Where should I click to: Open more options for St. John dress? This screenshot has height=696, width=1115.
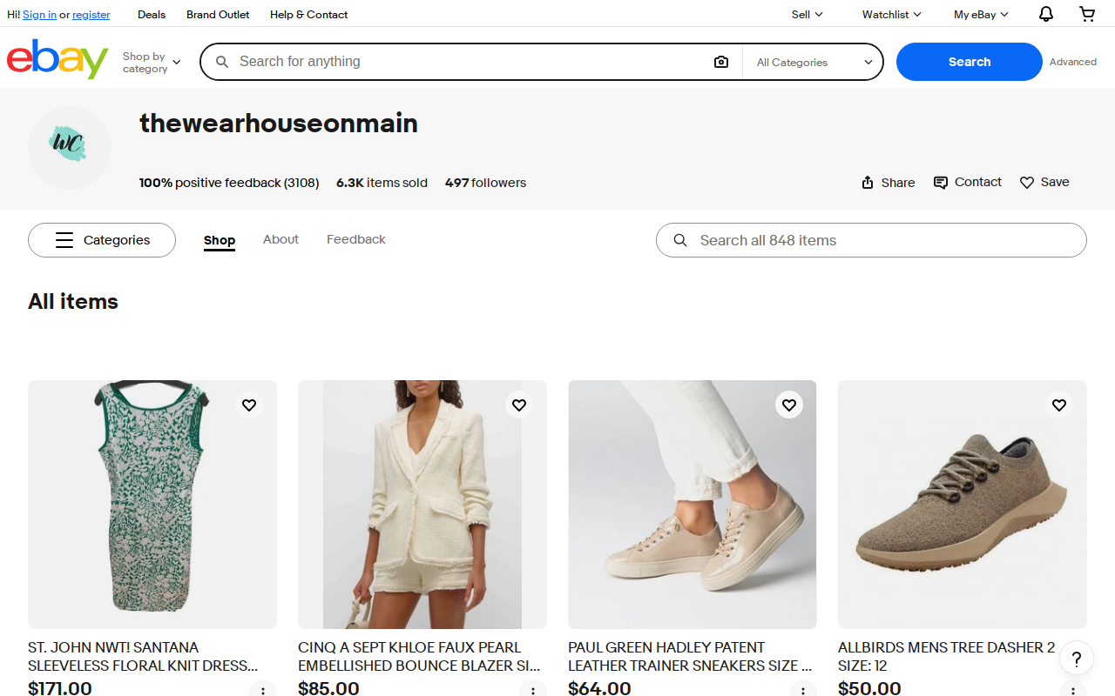click(x=263, y=690)
